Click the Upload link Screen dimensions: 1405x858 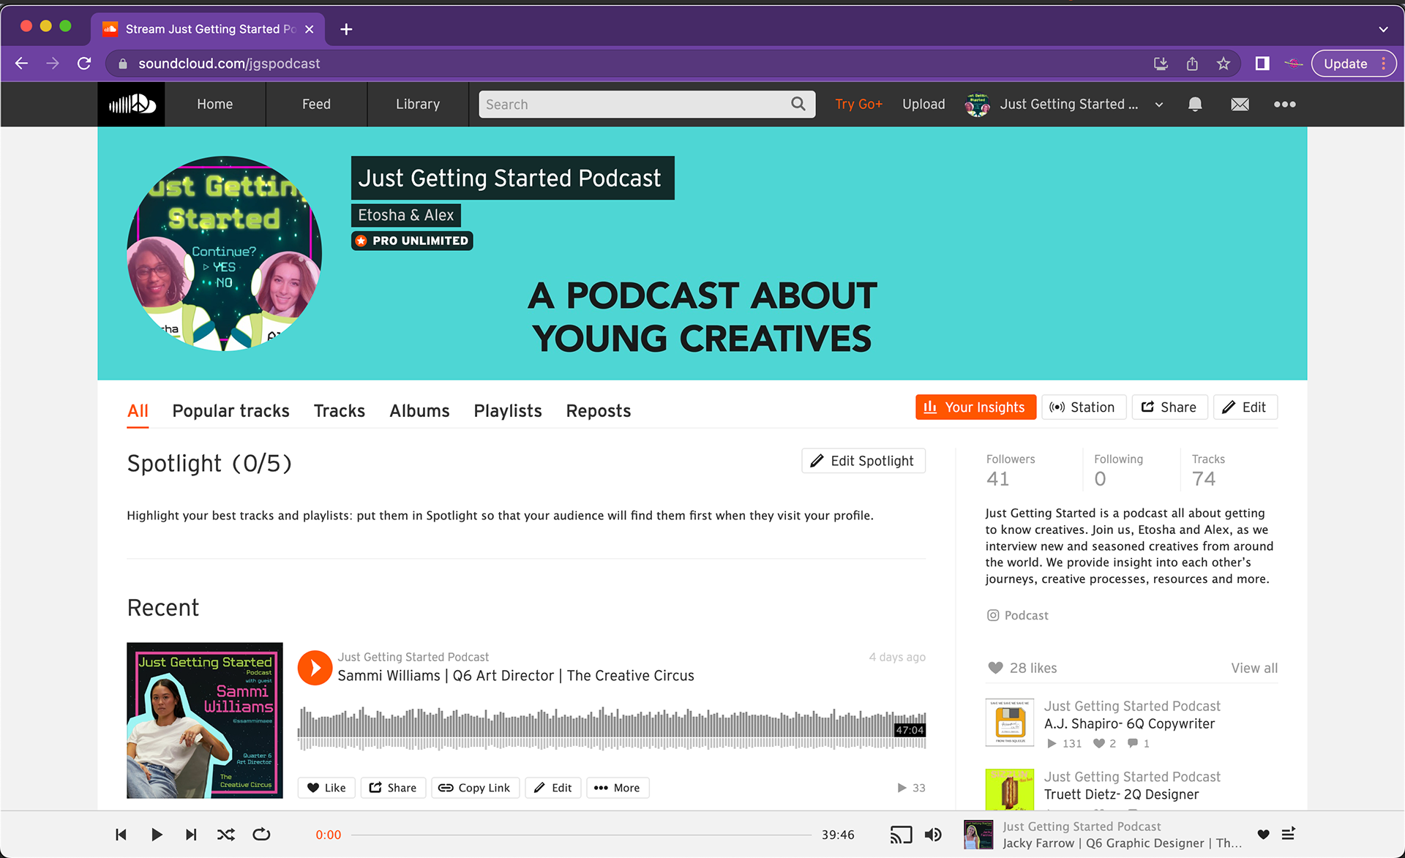tap(923, 104)
